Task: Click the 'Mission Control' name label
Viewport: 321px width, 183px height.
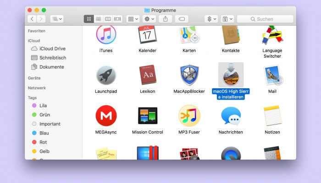Action: 148,132
